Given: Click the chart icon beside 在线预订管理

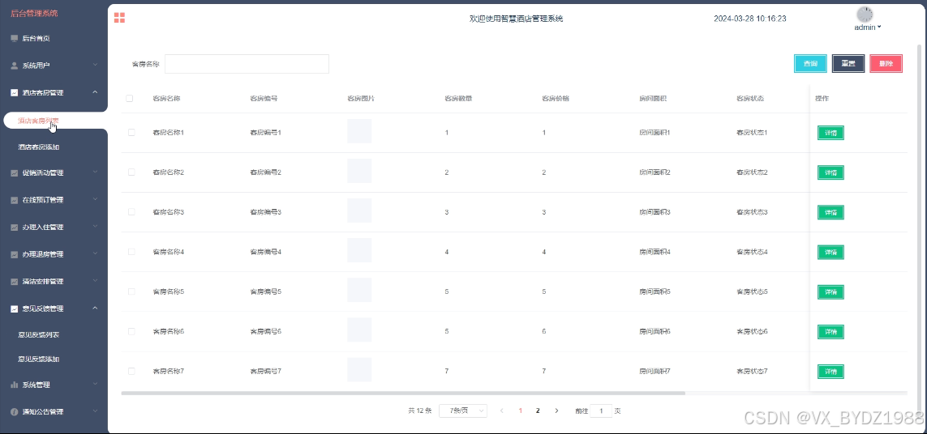Looking at the screenshot, I should click(15, 200).
